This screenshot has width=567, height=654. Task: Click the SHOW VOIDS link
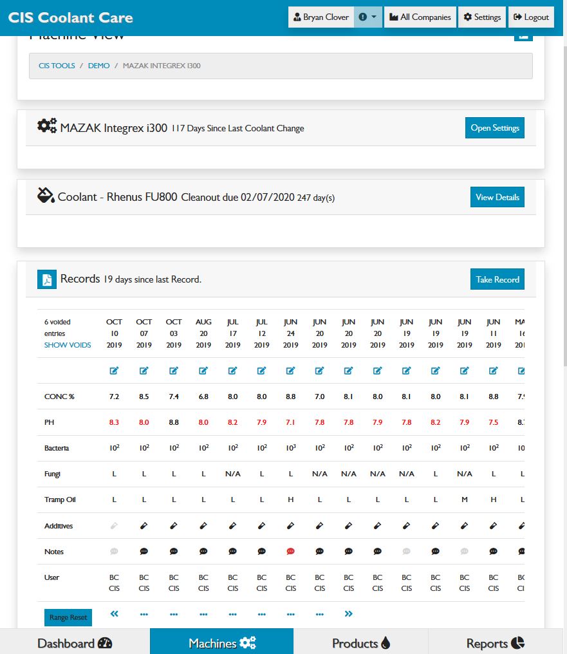[68, 345]
